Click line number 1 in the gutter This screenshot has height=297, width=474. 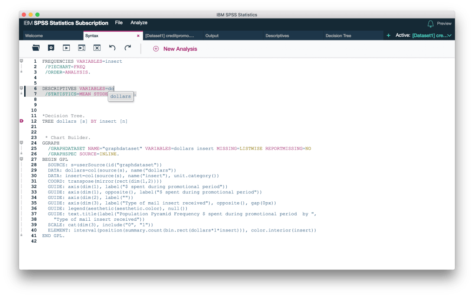pos(35,61)
